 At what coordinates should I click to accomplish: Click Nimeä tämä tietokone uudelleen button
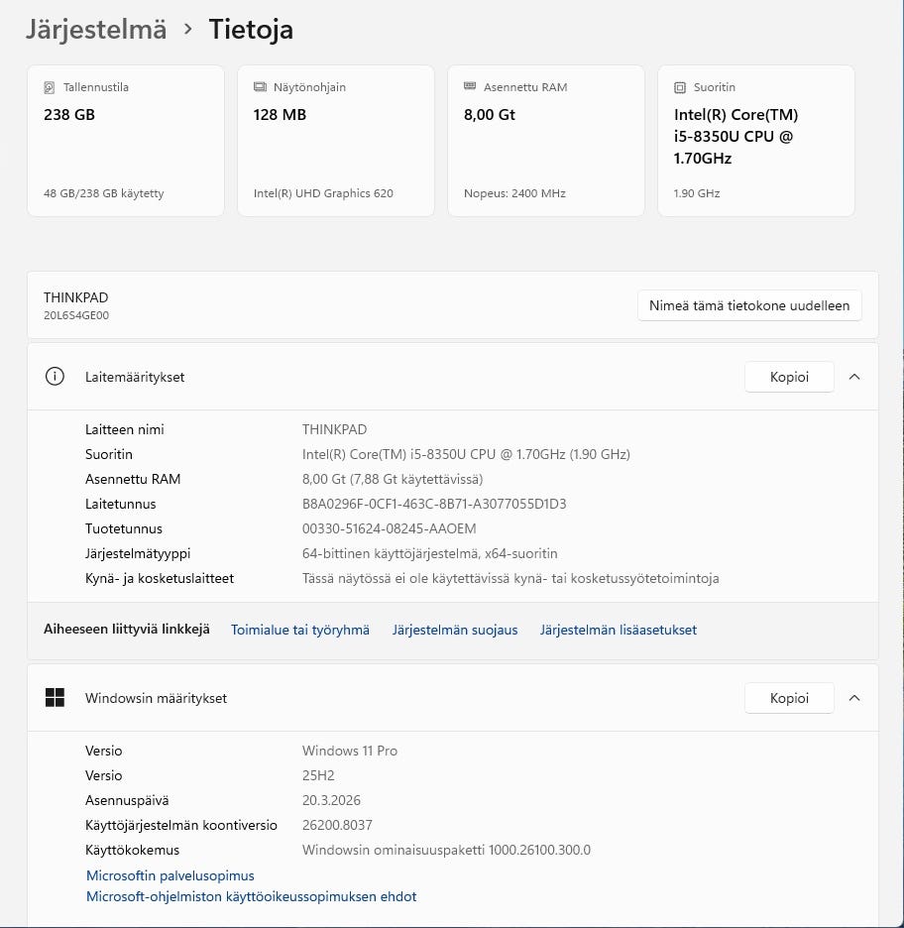(x=749, y=305)
